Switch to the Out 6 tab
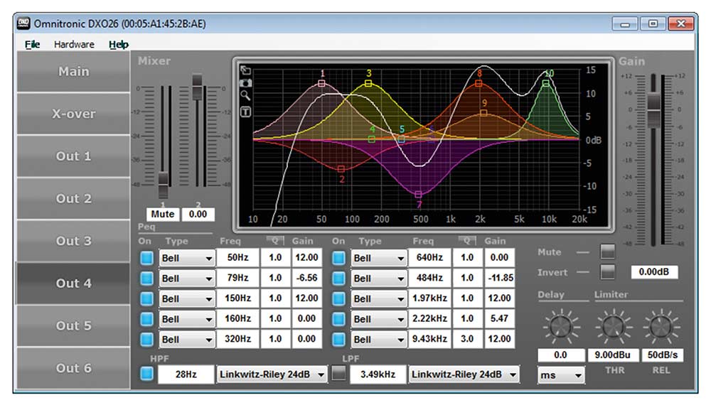Screen dimensions: 711x405 (x=73, y=368)
